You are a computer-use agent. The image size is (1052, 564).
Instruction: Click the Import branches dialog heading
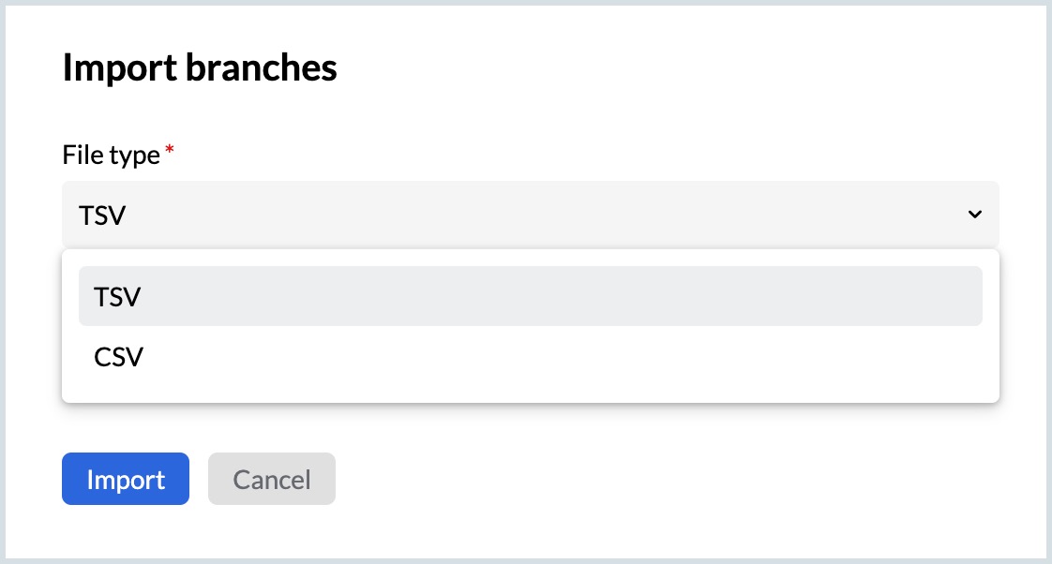click(200, 68)
